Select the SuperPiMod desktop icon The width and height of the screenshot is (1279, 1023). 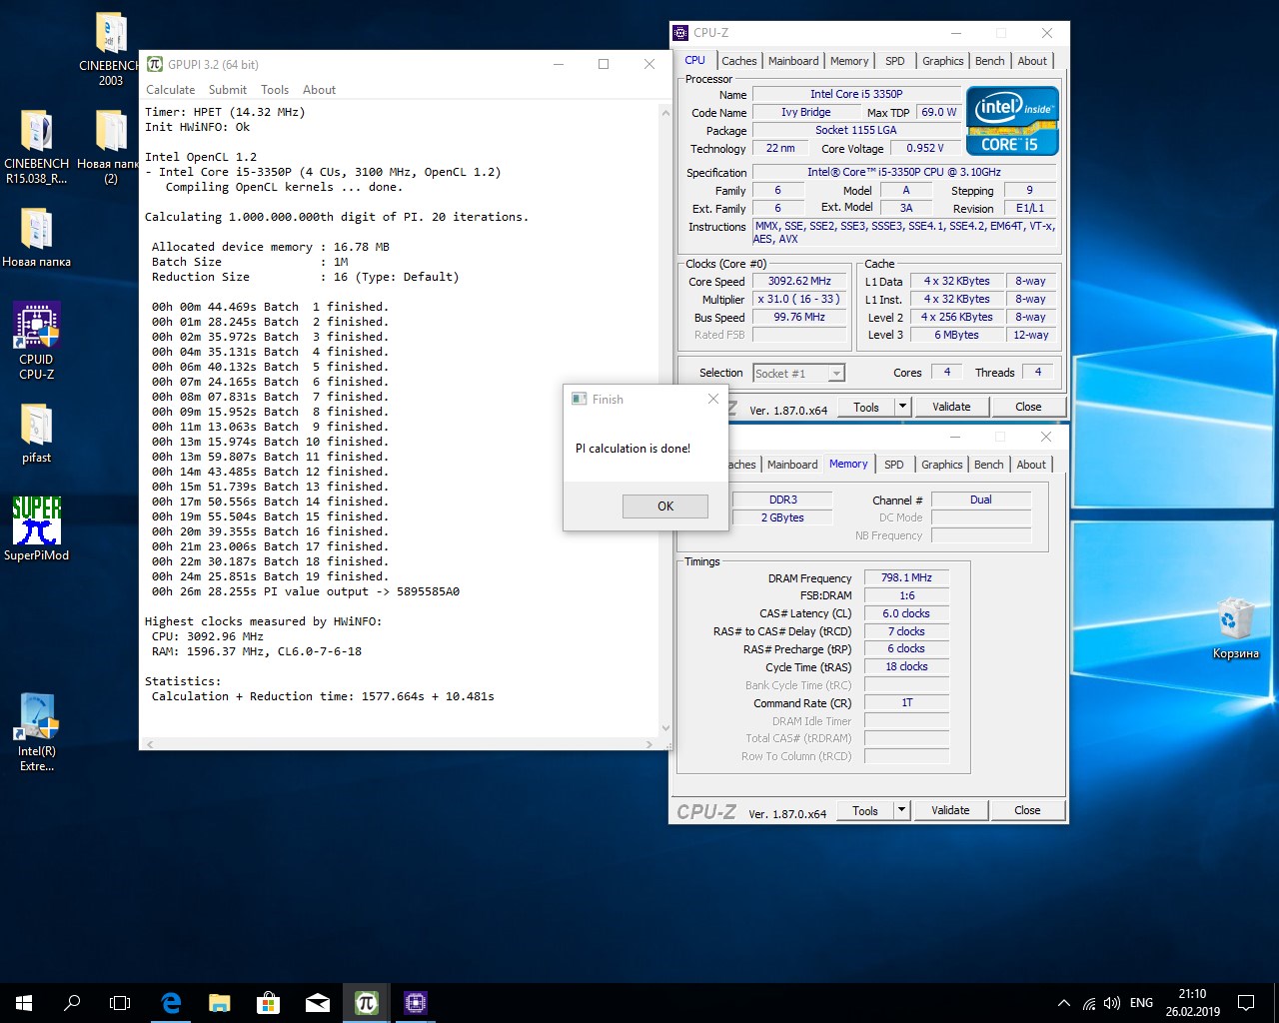click(x=37, y=529)
